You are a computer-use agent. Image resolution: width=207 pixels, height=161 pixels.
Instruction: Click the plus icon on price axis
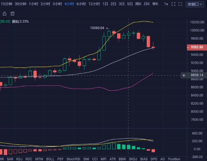pyautogui.click(x=184, y=75)
